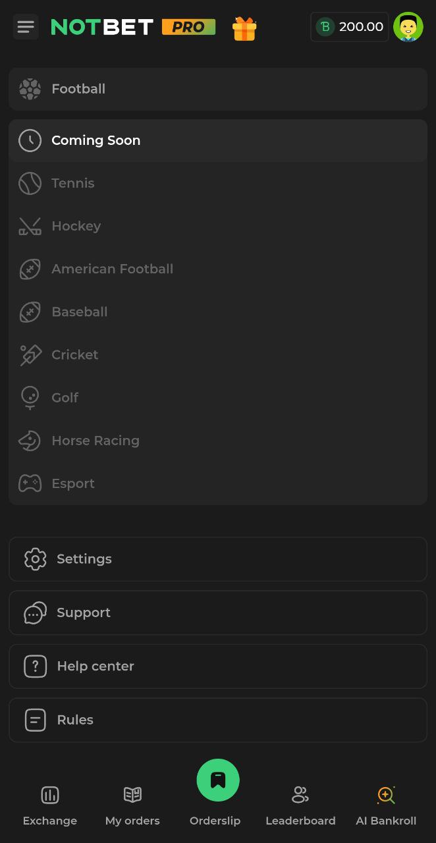Open the hamburger navigation menu
This screenshot has width=436, height=843.
pos(26,27)
